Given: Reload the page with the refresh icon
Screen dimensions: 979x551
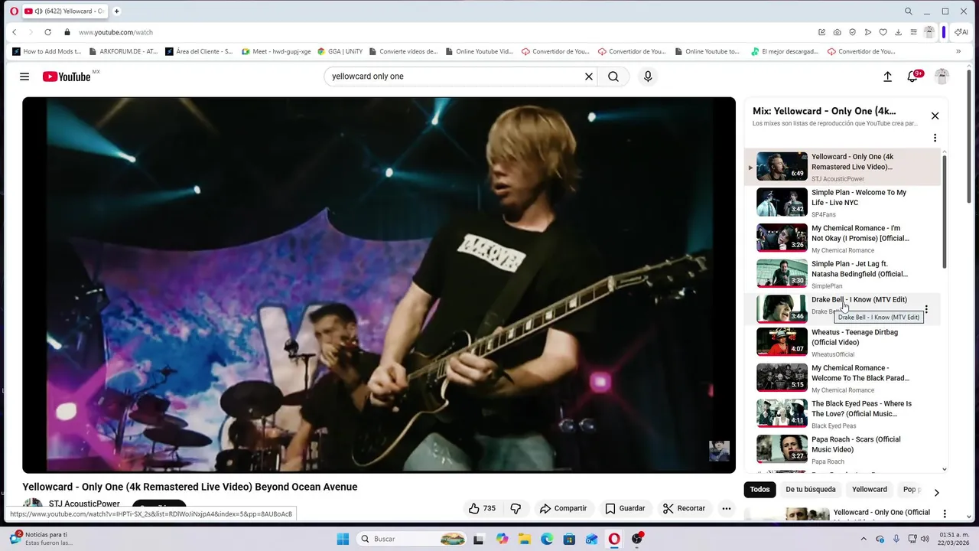Looking at the screenshot, I should tap(47, 32).
